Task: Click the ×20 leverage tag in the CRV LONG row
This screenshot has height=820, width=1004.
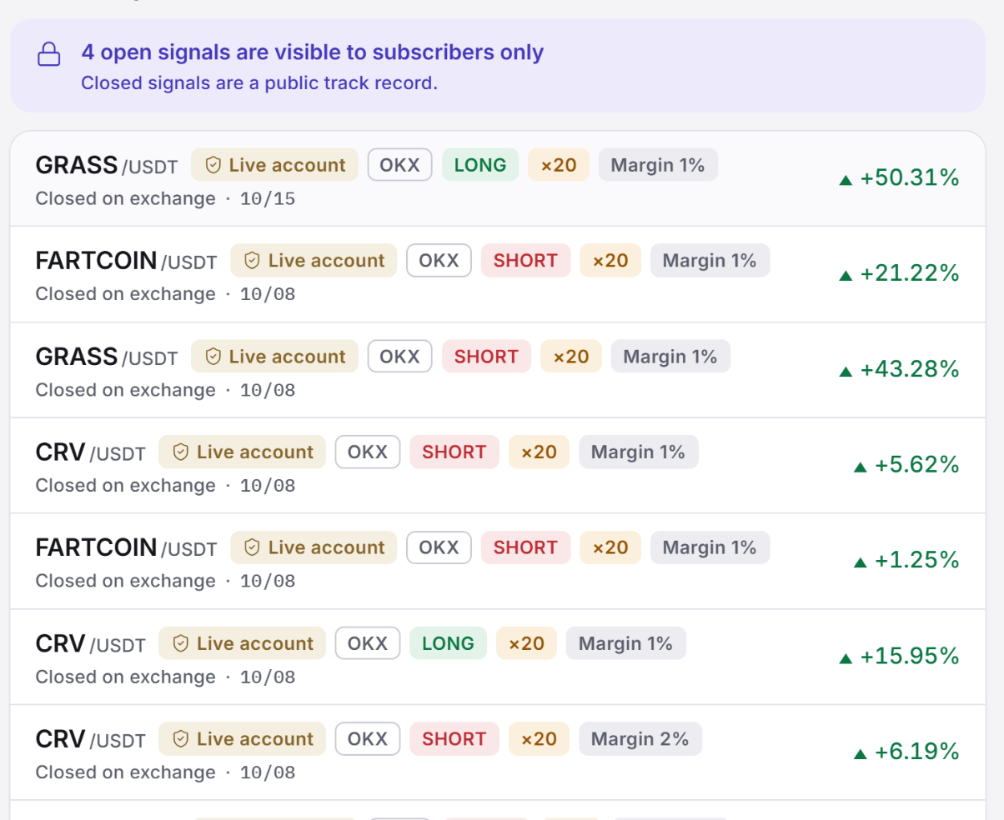Action: [x=526, y=643]
